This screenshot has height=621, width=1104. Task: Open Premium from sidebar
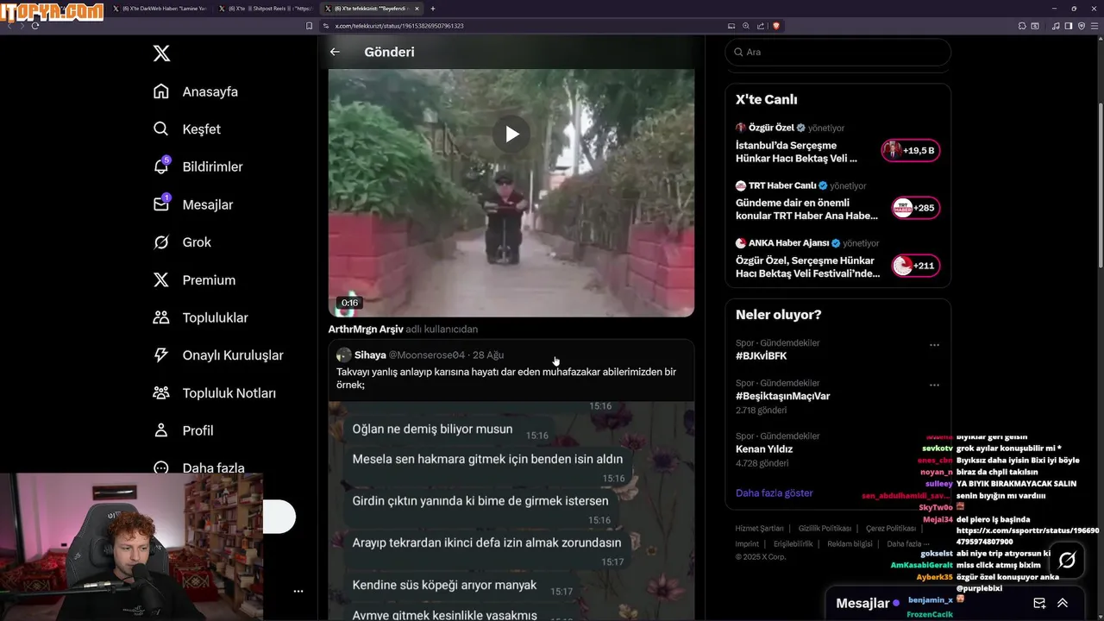point(194,280)
